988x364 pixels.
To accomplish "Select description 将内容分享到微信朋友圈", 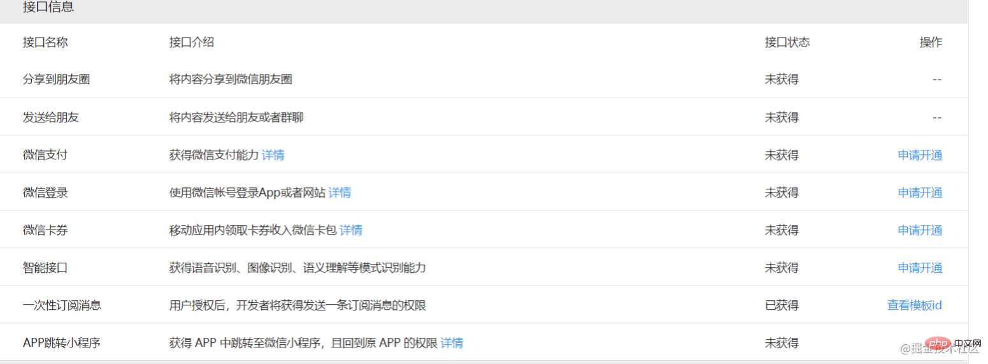I will coord(231,80).
